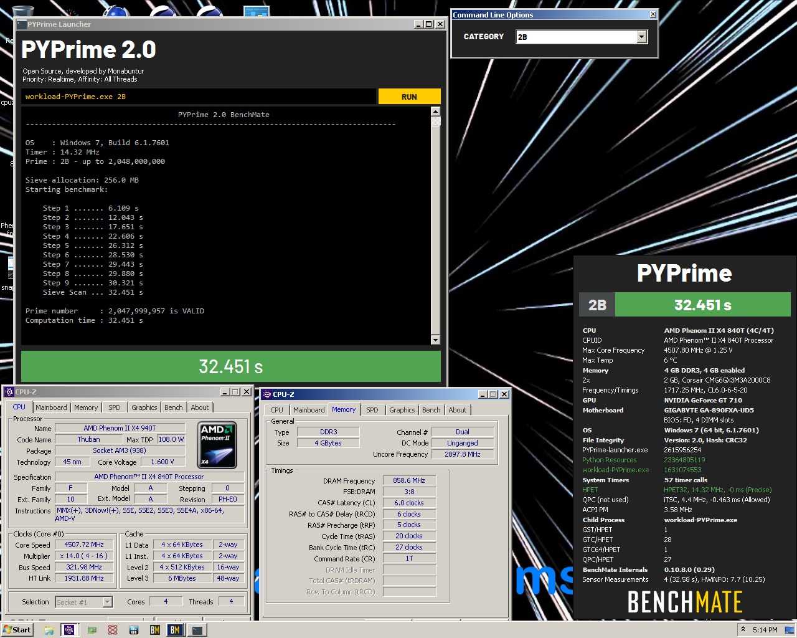Minimize the PYPrime Launcher window
This screenshot has height=638, width=797.
coord(419,24)
